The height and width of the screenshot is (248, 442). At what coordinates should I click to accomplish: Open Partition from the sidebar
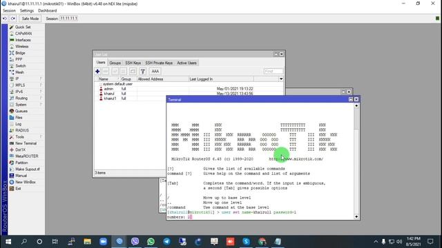(x=21, y=163)
